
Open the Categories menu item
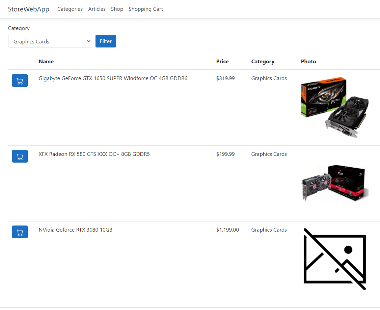(x=70, y=9)
